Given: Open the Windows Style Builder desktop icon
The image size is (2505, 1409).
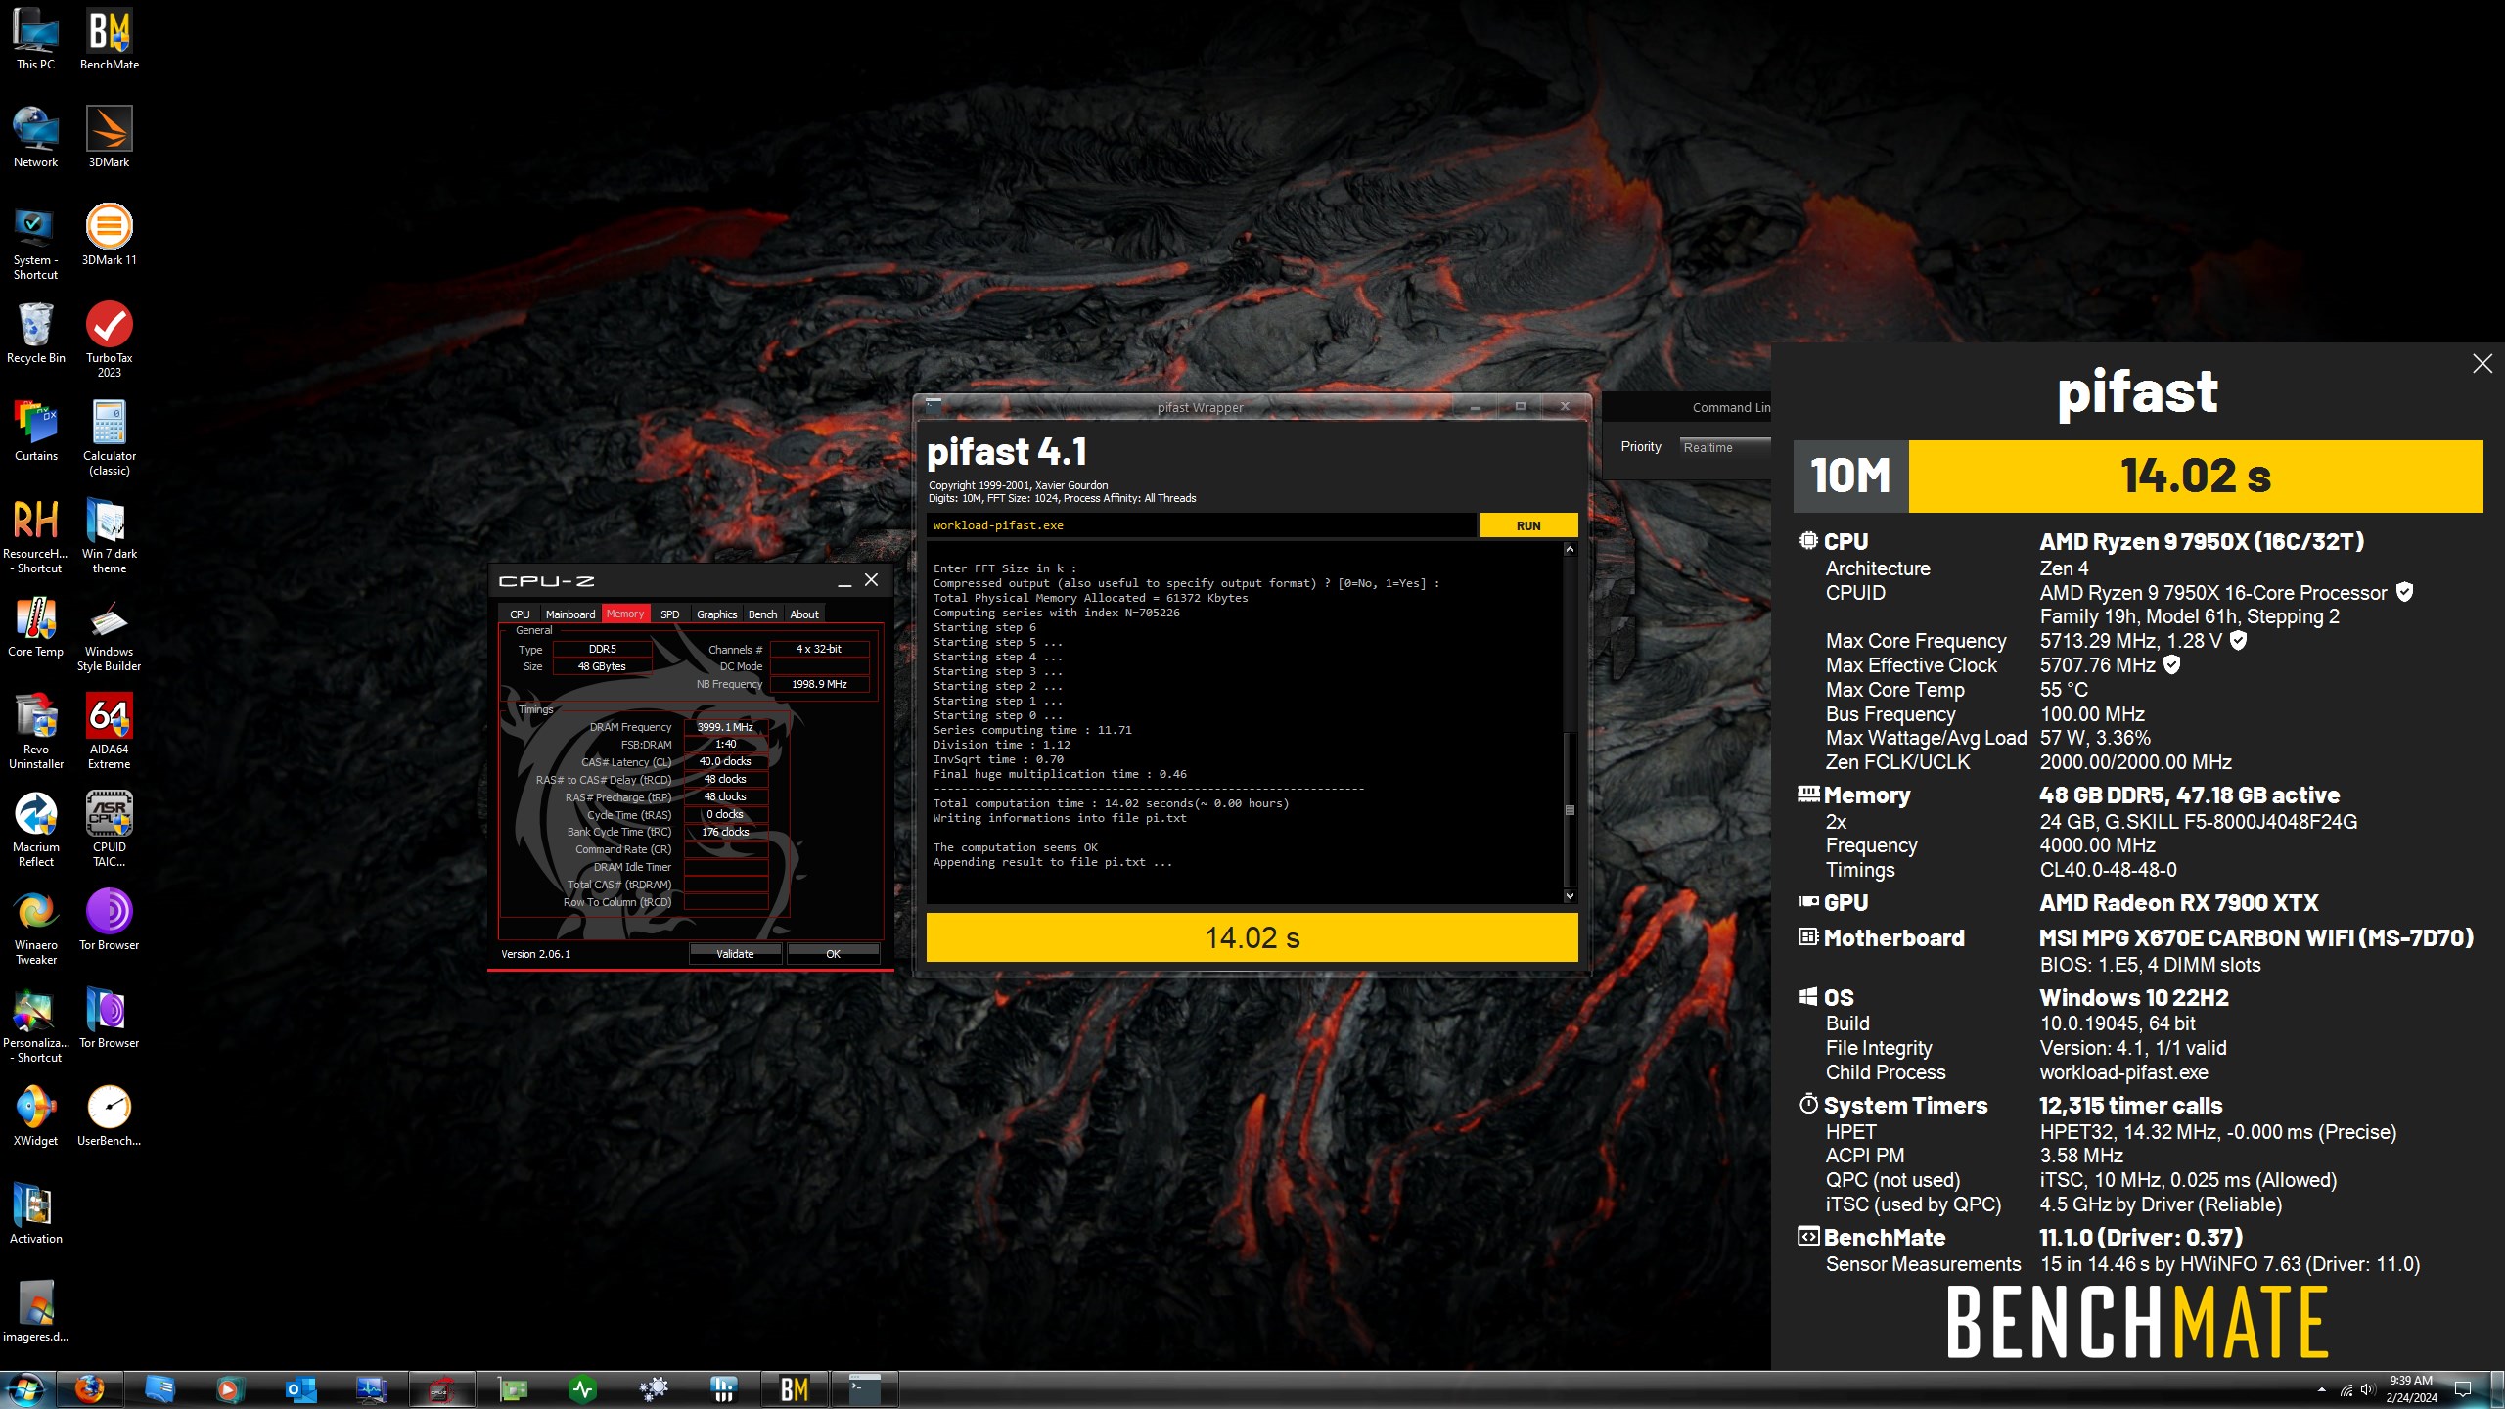Looking at the screenshot, I should 109,634.
